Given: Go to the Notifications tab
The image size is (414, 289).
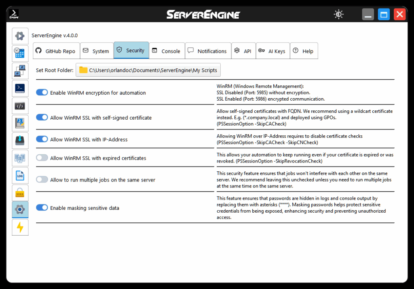Looking at the screenshot, I should (x=208, y=51).
